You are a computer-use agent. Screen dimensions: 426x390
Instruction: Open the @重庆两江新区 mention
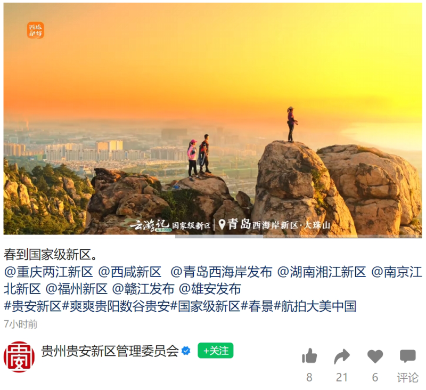(48, 272)
